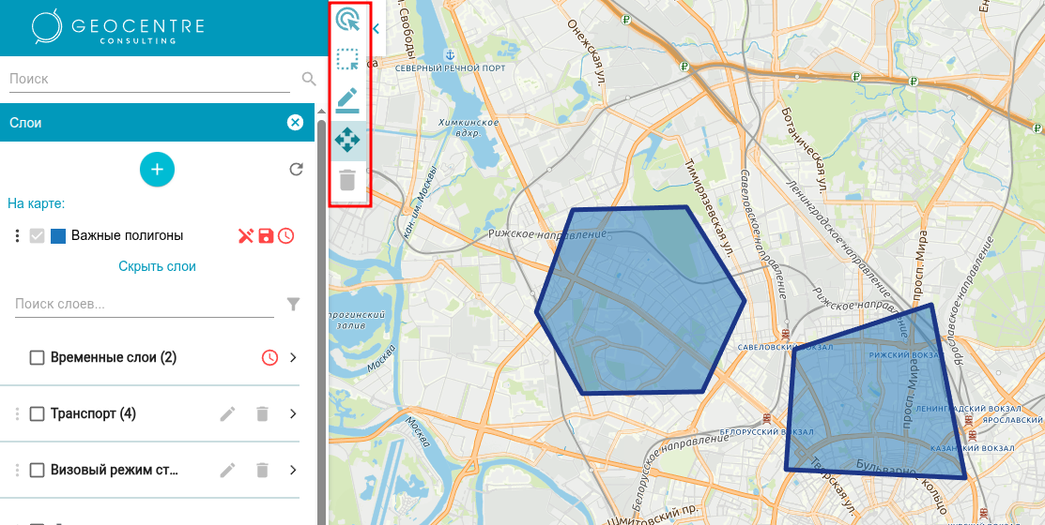Screen dimensions: 1045x525
Task: Check the Визовый режим group checkbox
Action: (37, 470)
